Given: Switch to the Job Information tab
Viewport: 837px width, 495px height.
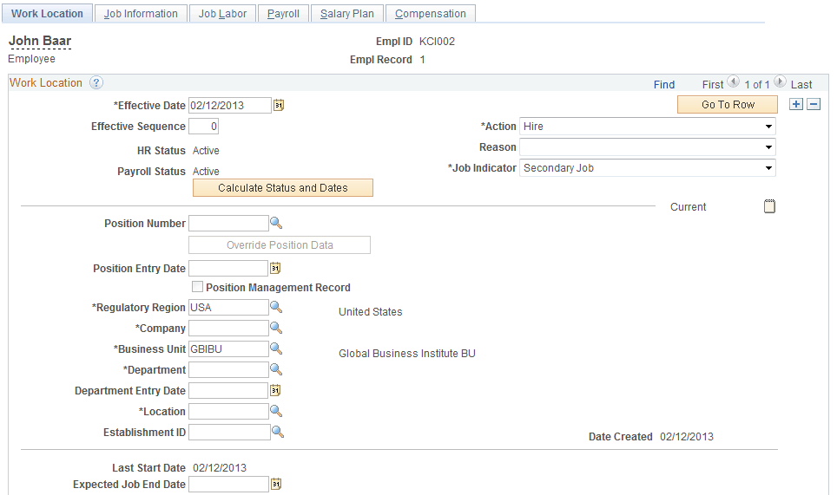Looking at the screenshot, I should coord(141,13).
